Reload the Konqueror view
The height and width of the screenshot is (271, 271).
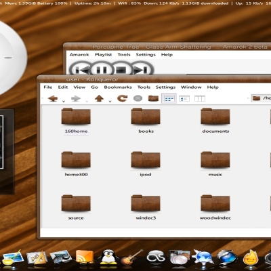coord(122,98)
